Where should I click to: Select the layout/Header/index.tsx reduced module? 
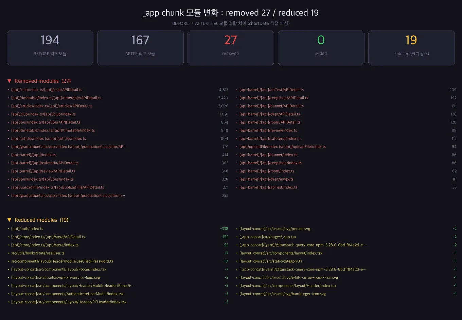[346, 286]
